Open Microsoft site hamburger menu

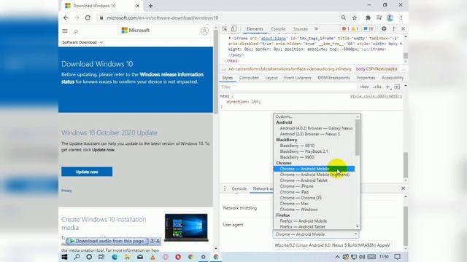pyautogui.click(x=65, y=31)
